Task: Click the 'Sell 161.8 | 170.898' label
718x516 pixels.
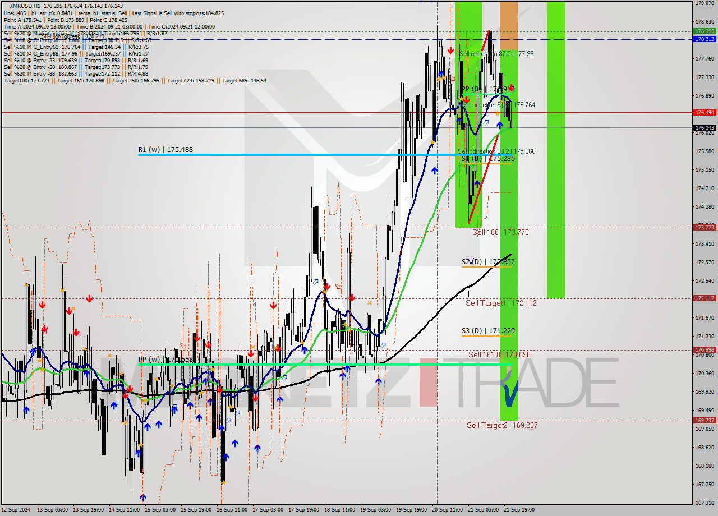Action: 499,354
